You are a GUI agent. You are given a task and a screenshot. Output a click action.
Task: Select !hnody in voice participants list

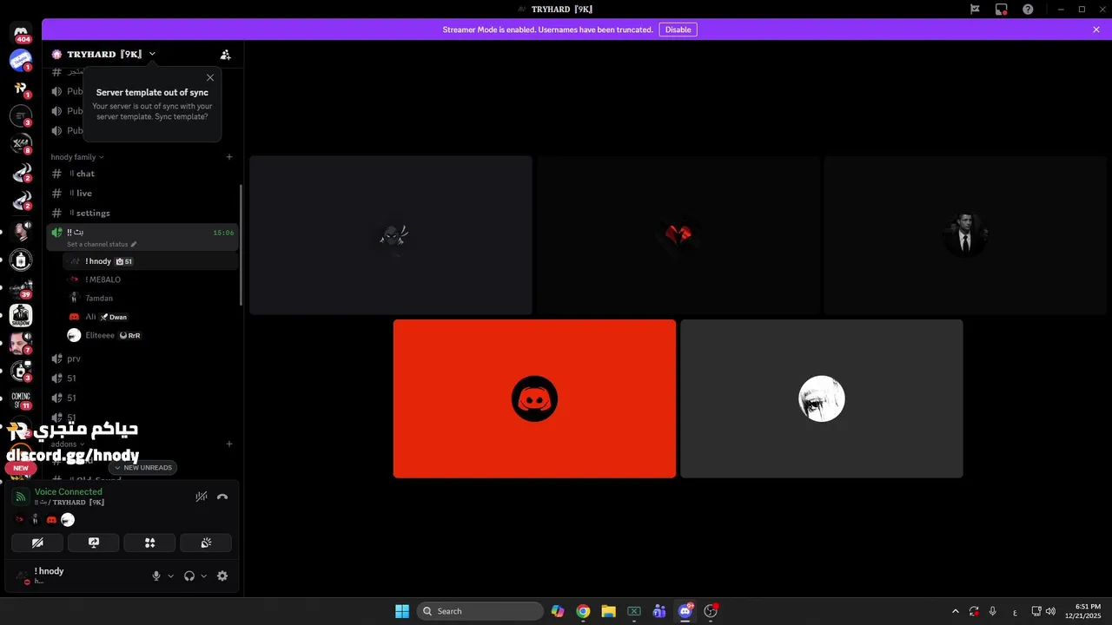point(150,261)
